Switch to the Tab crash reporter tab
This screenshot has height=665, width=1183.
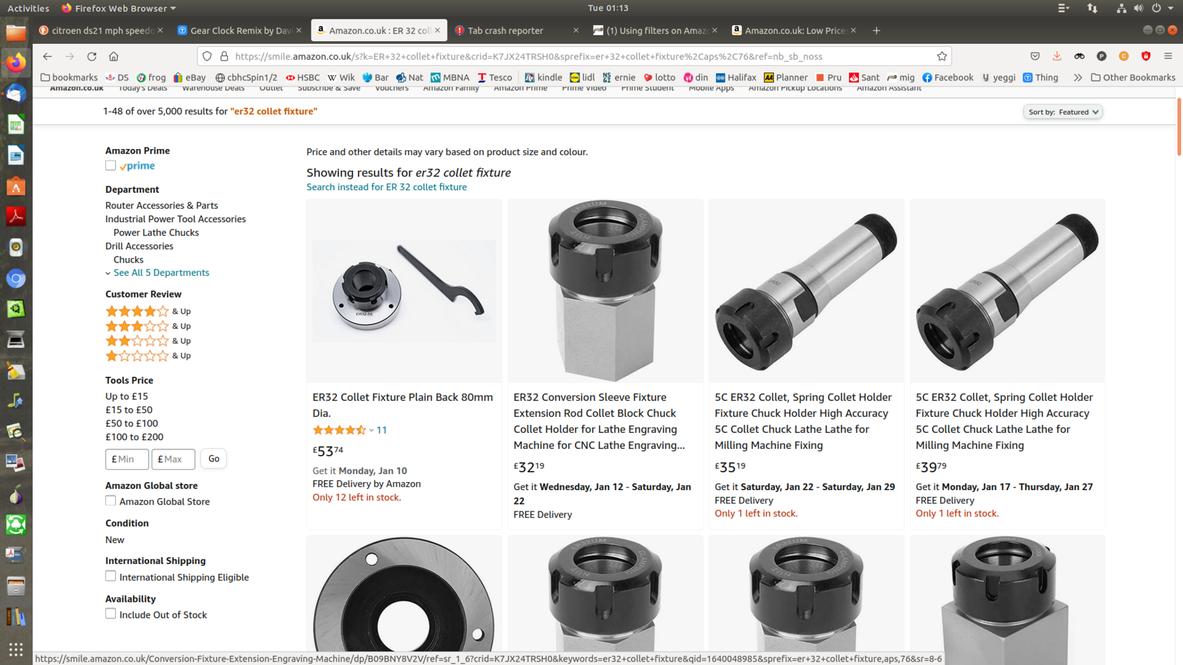point(506,31)
